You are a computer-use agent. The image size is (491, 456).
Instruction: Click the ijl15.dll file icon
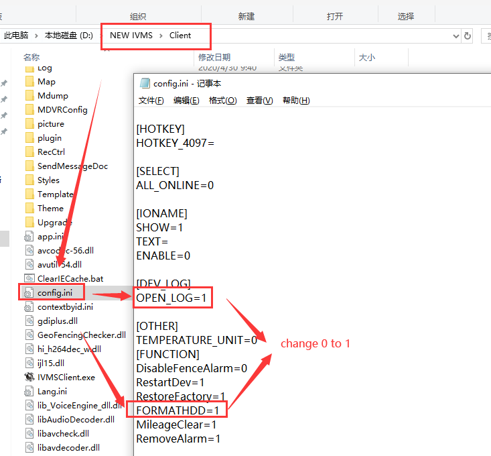pos(29,363)
